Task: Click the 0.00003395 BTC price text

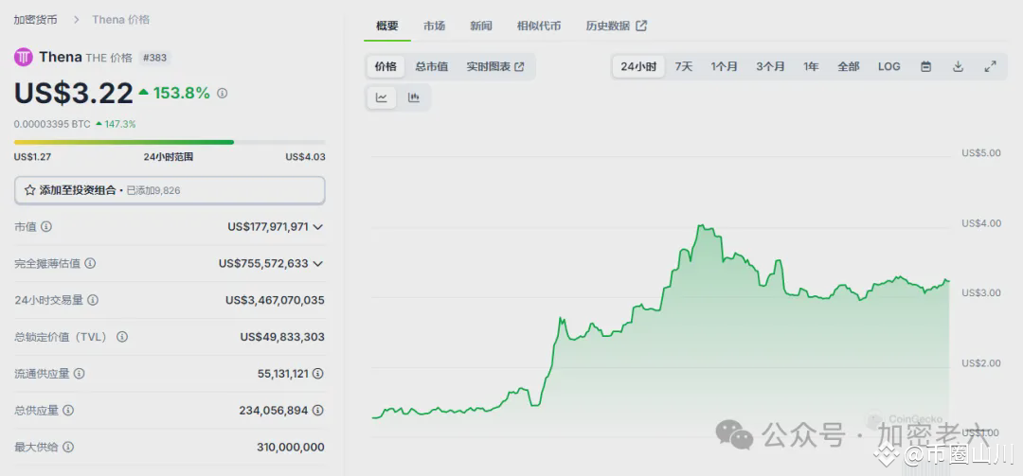Action: 52,124
